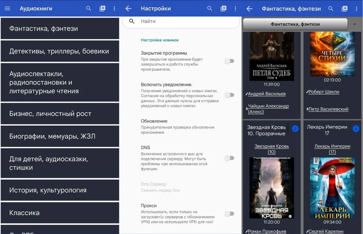The image size is (363, 234).
Task: Open the author link Андрей Васильев
Action: [267, 94]
